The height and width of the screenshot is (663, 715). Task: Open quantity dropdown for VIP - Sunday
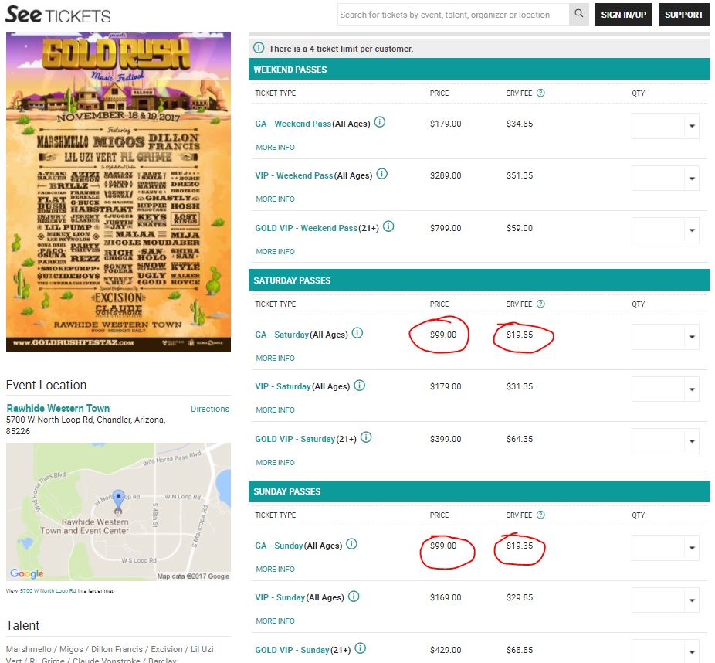pyautogui.click(x=665, y=600)
